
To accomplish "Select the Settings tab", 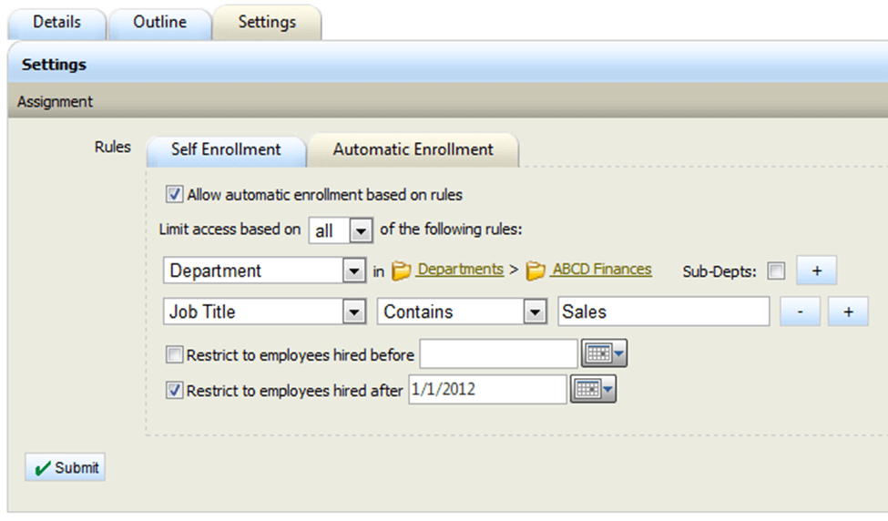I will [x=267, y=23].
